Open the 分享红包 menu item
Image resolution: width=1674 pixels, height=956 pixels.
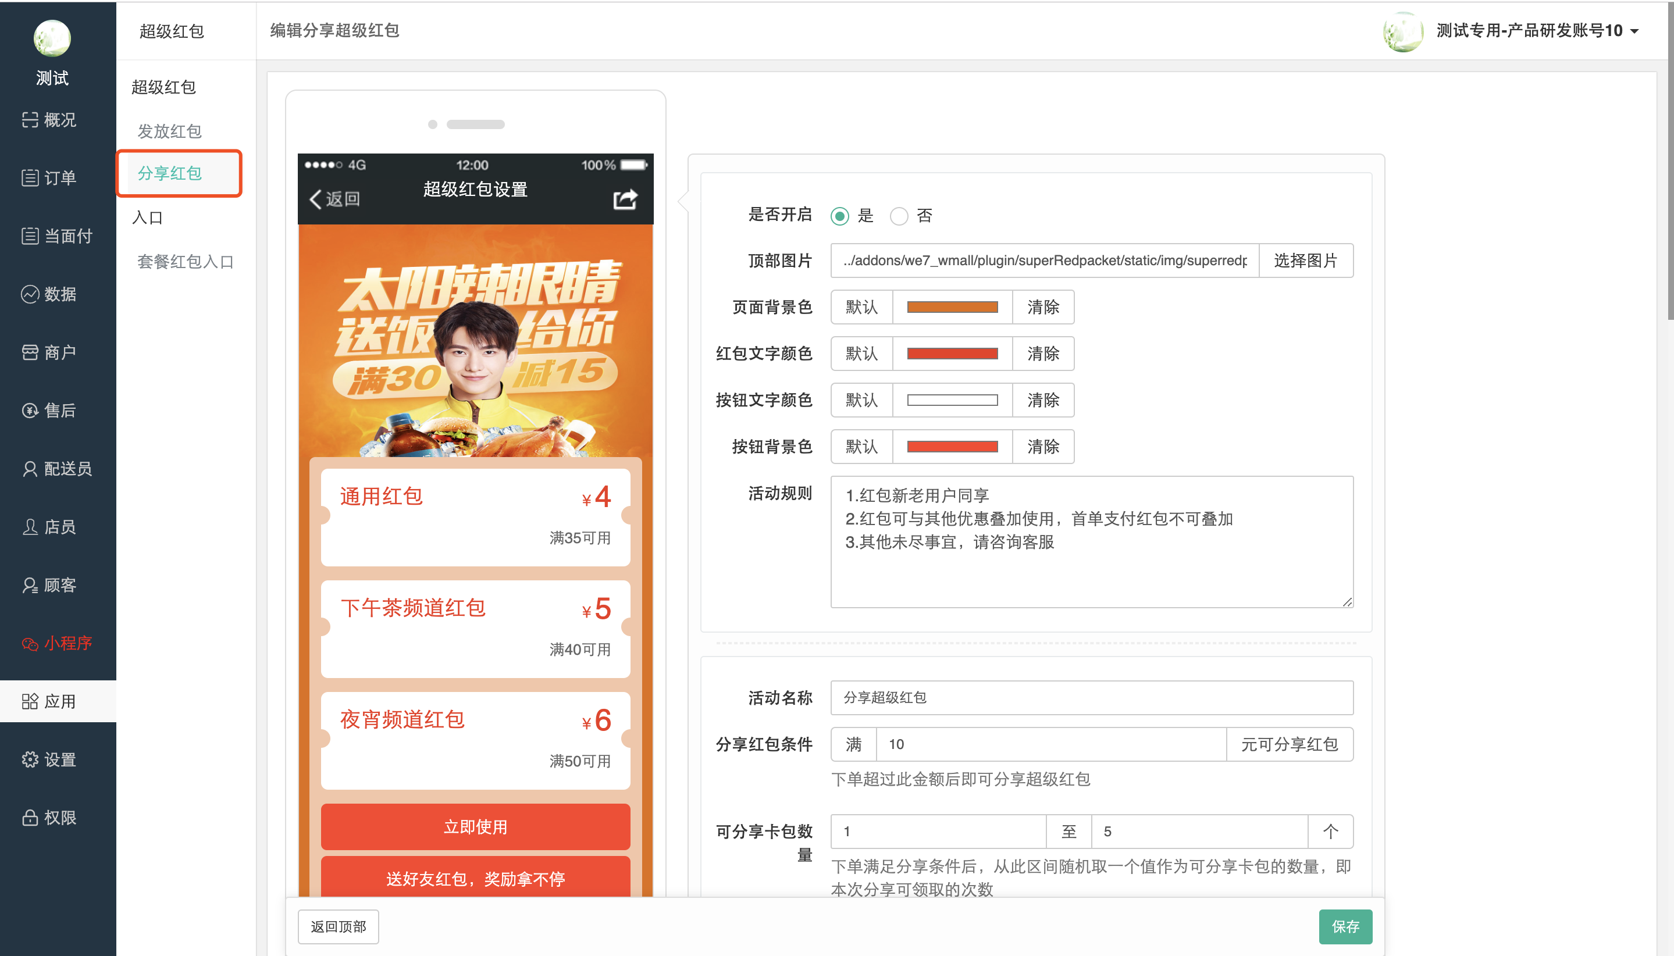coord(169,173)
